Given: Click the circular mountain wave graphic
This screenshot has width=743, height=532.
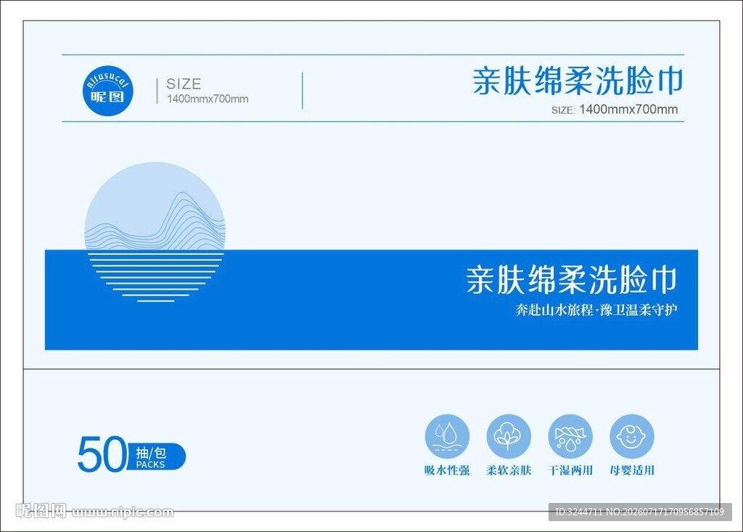Looking at the screenshot, I should tap(155, 232).
